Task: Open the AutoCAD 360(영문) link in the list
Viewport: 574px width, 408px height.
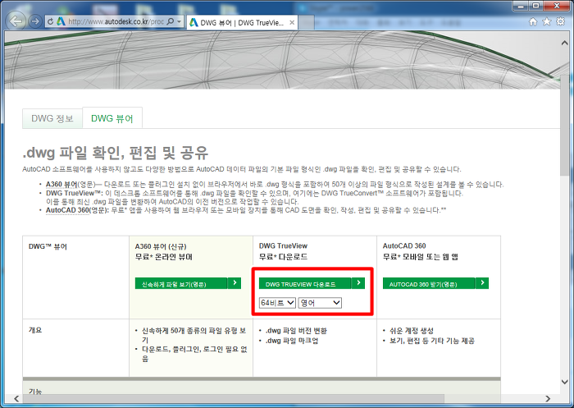Action: [77, 210]
